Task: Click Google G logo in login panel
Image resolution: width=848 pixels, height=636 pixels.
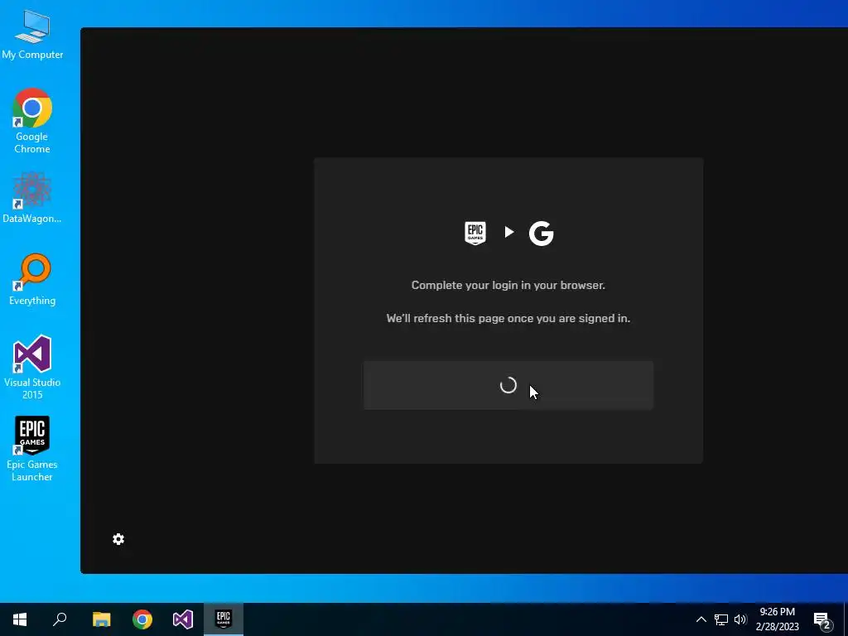Action: (x=541, y=233)
